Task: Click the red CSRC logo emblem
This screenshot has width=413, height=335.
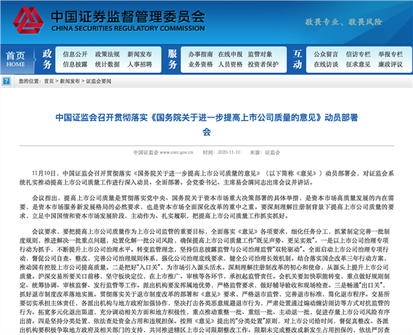Action: [28, 21]
